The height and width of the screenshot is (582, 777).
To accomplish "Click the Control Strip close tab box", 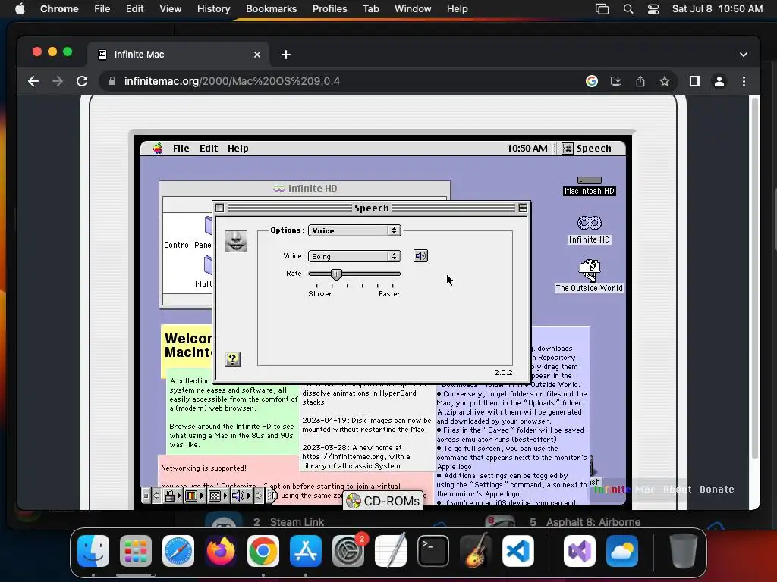I will pyautogui.click(x=146, y=496).
